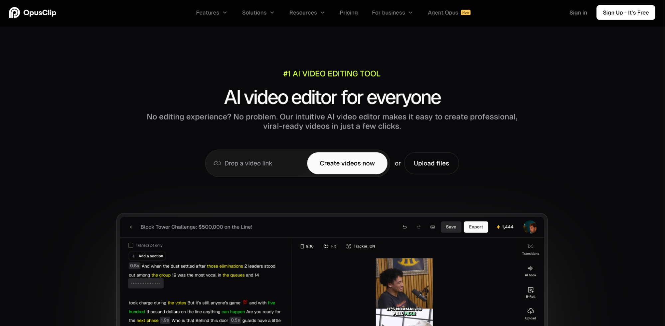This screenshot has width=665, height=326.
Task: Click the 1.9s pause marker in transcript
Action: (x=165, y=320)
